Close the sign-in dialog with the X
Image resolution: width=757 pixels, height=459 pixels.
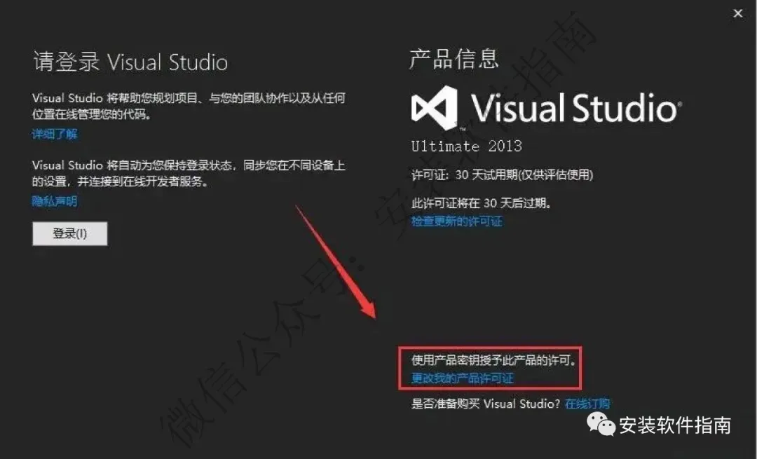[737, 13]
